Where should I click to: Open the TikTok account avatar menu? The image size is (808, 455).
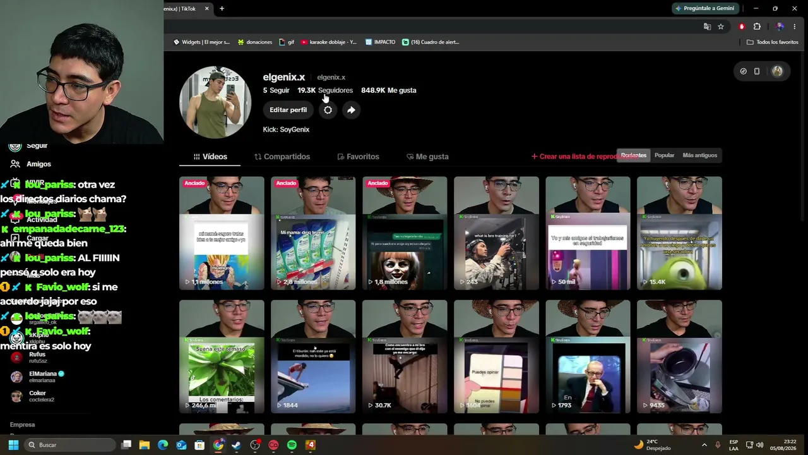tap(777, 71)
